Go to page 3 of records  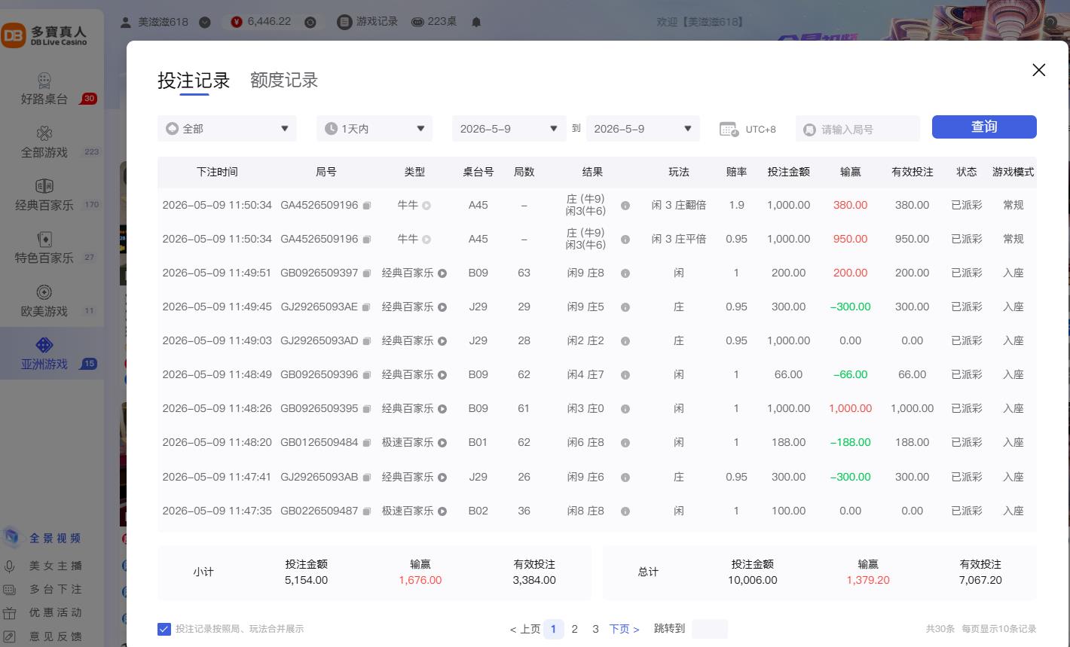[x=595, y=629]
